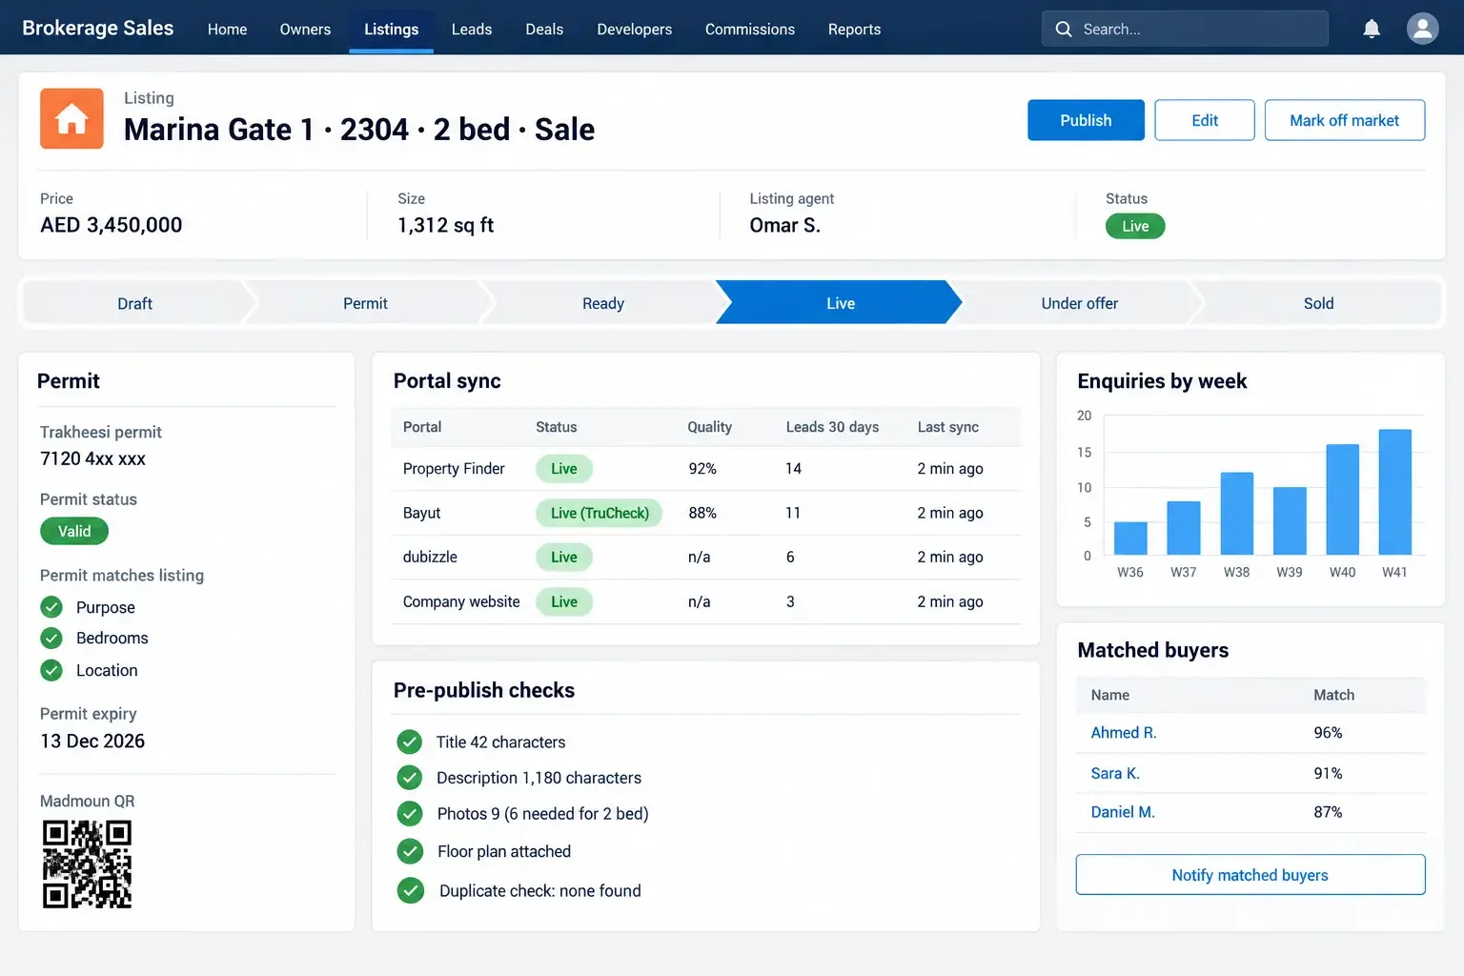The height and width of the screenshot is (976, 1464).
Task: Click the Publish button
Action: point(1086,120)
